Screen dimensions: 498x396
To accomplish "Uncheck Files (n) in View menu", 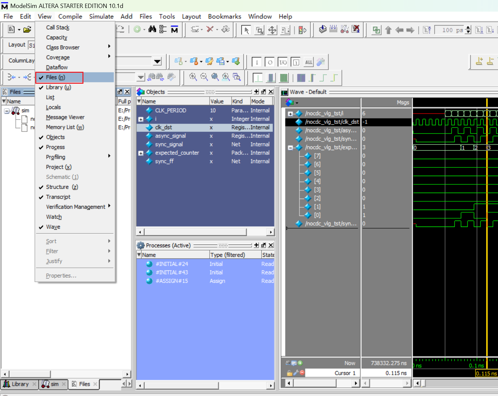I will click(75, 77).
